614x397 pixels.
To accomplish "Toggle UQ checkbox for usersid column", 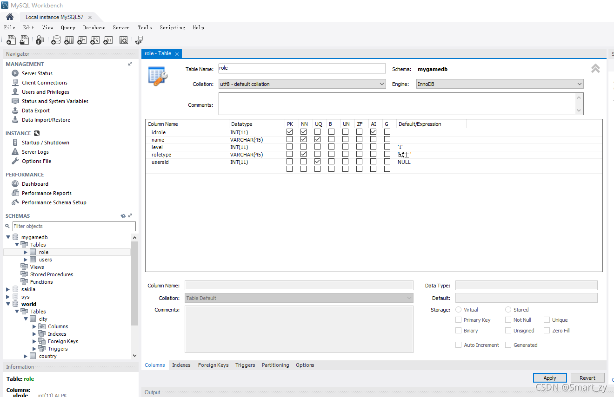I will 318,162.
